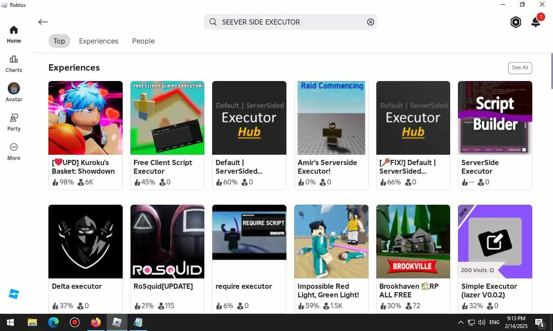The height and width of the screenshot is (331, 553).
Task: Open Charts in the sidebar
Action: click(14, 64)
